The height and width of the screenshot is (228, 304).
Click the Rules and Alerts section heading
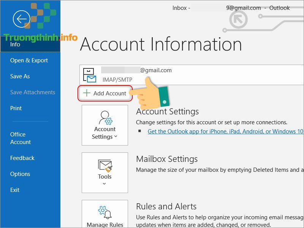pos(166,206)
